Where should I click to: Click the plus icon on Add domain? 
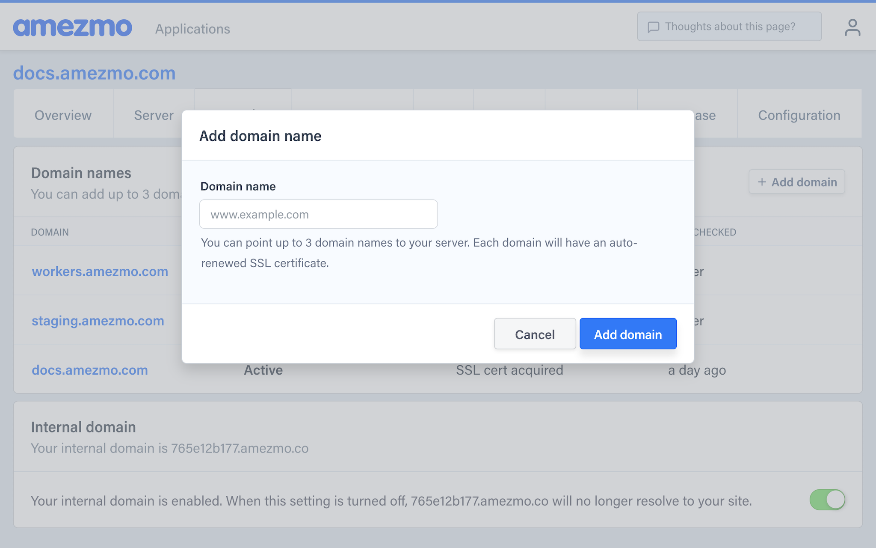[762, 182]
